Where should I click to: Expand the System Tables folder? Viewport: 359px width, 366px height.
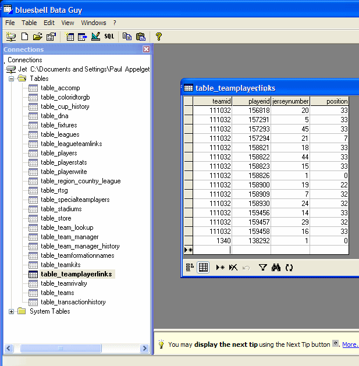pos(12,311)
